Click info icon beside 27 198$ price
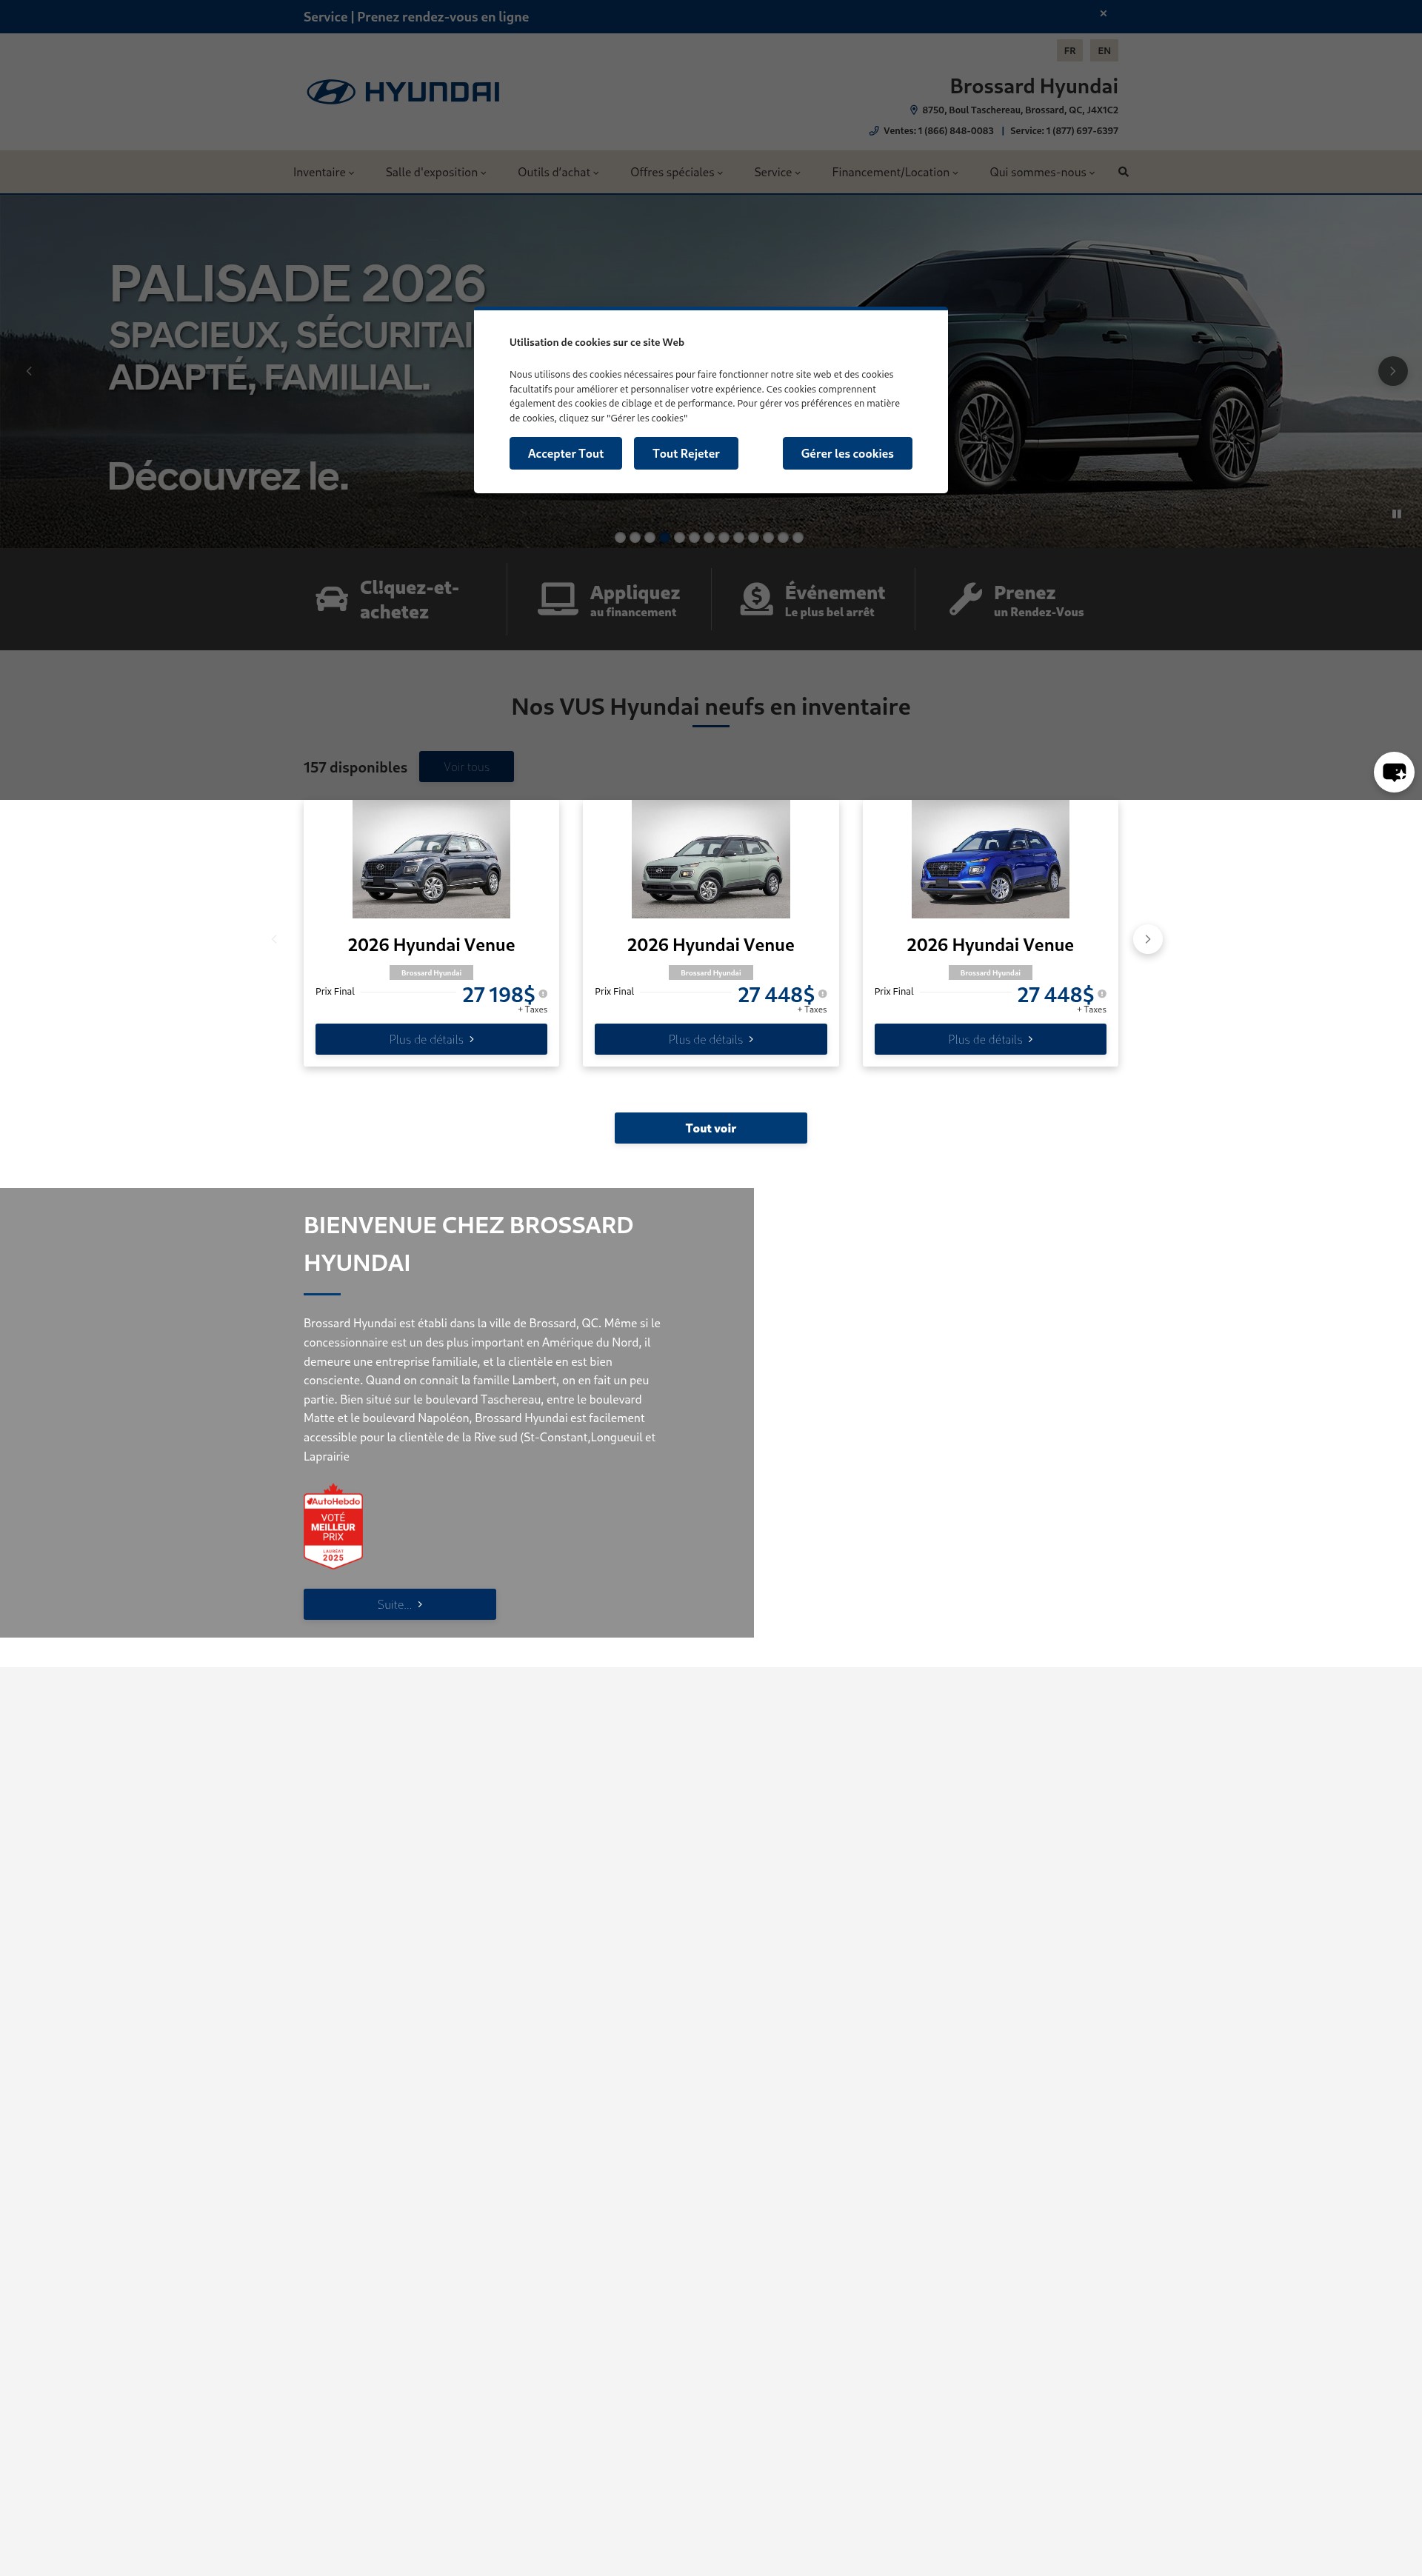Image resolution: width=1422 pixels, height=2576 pixels. (543, 994)
